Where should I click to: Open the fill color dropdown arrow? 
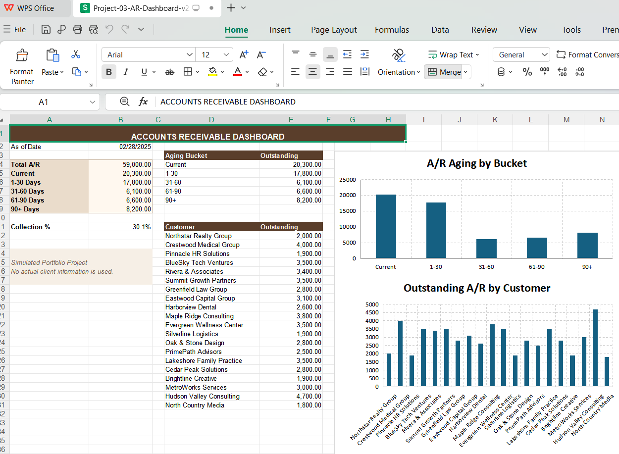click(x=222, y=72)
